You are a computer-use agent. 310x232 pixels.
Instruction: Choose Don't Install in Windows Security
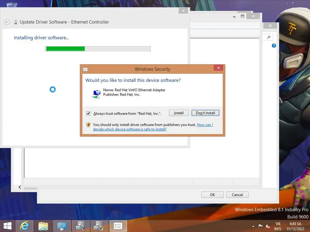pyautogui.click(x=205, y=113)
